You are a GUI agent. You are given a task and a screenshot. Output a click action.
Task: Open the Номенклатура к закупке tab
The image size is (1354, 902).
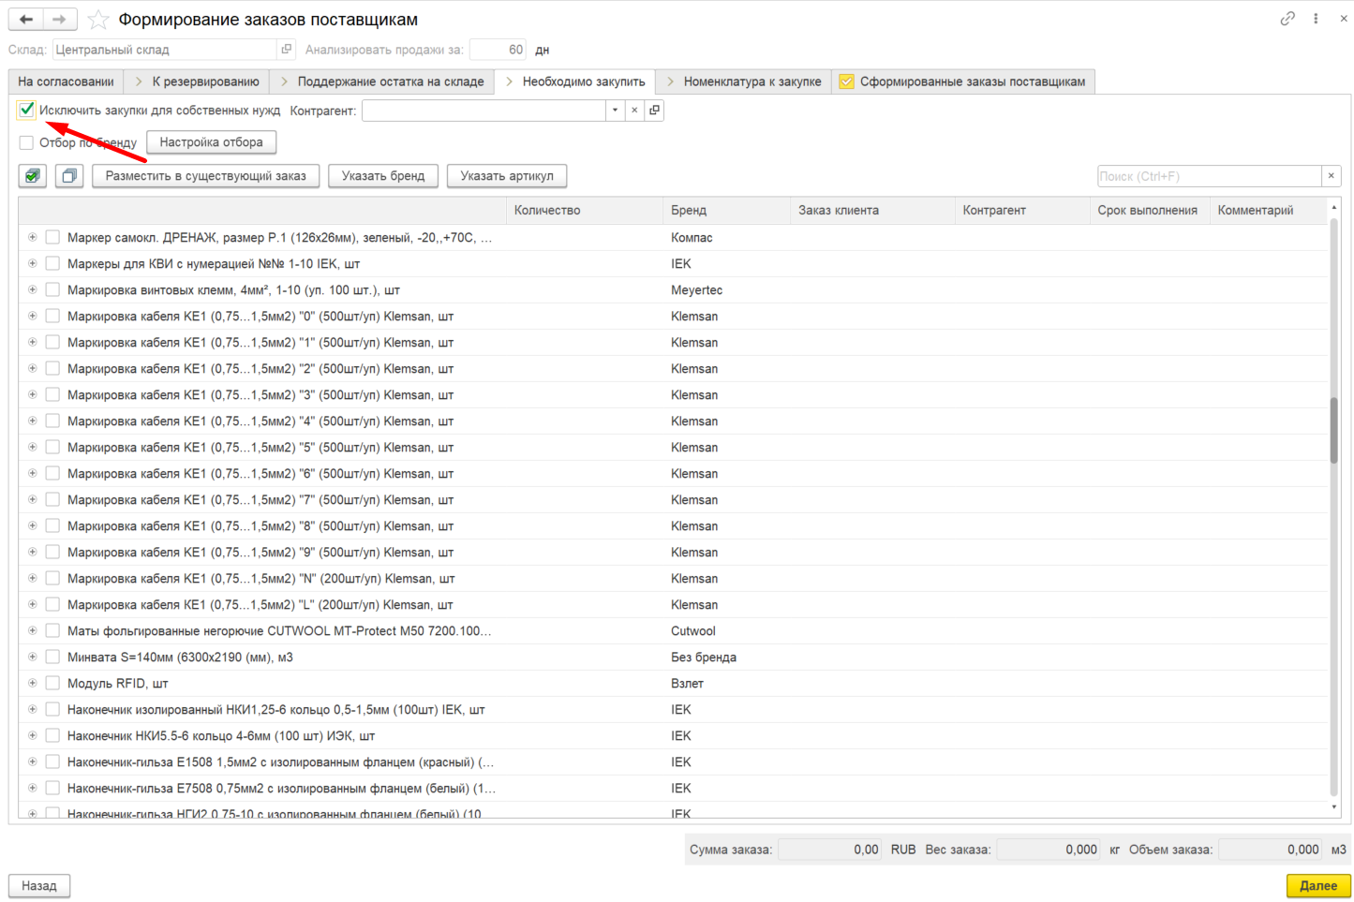coord(743,81)
